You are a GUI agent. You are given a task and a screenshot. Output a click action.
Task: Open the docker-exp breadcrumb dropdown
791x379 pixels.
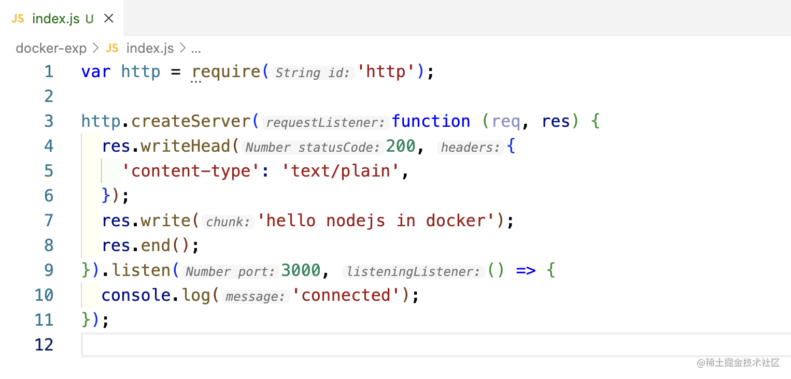point(51,48)
